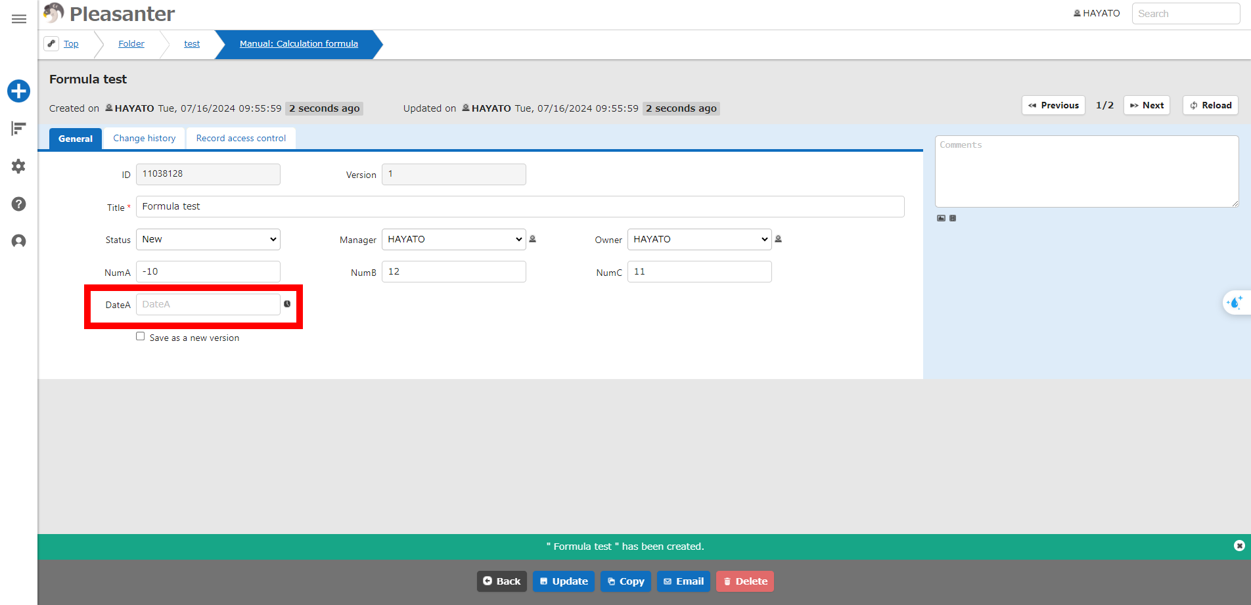The width and height of the screenshot is (1251, 605).
Task: Click the Copy button
Action: point(625,581)
